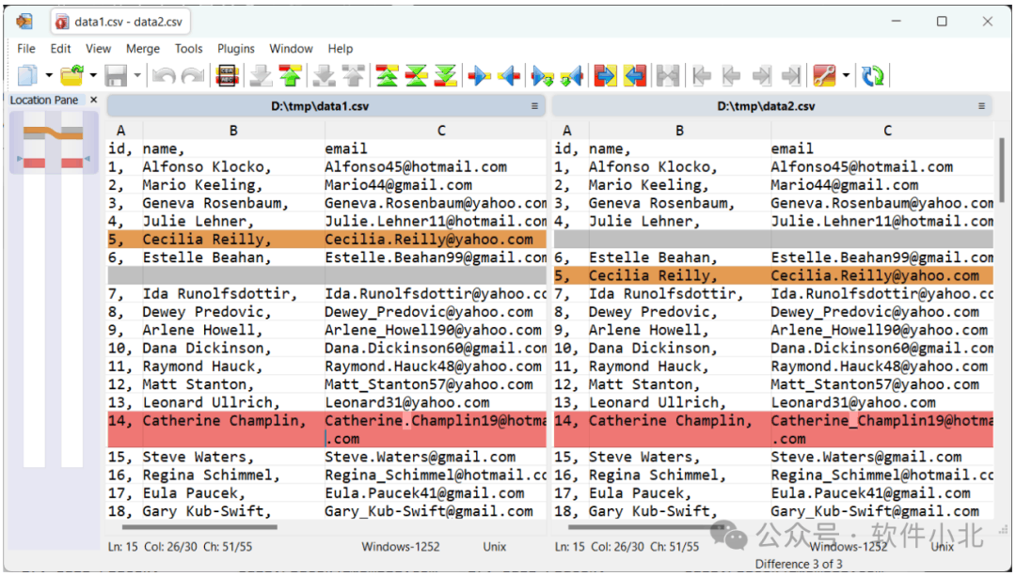Select the line difference icon
This screenshot has width=1016, height=576.
click(227, 76)
